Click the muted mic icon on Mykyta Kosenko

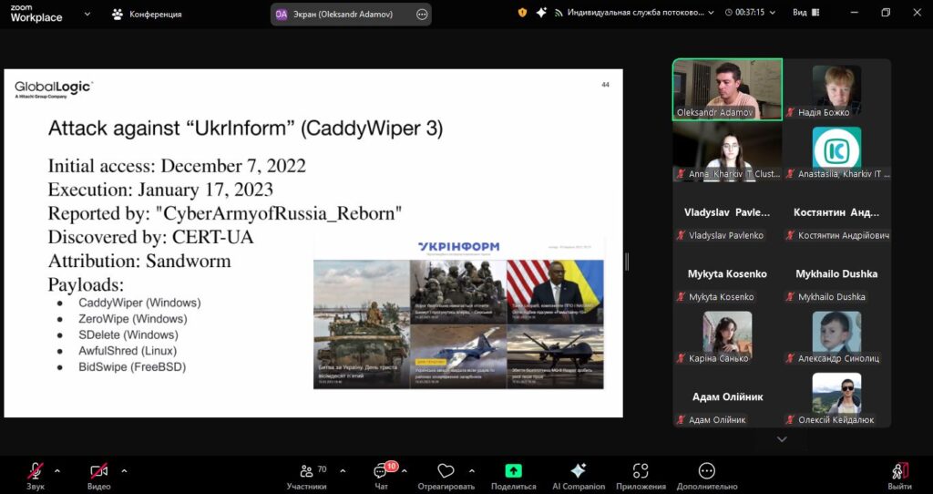(681, 296)
